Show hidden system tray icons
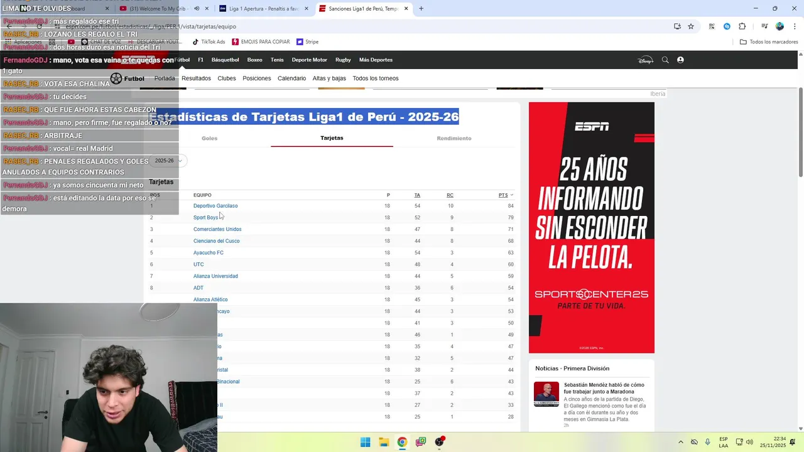 point(680,442)
